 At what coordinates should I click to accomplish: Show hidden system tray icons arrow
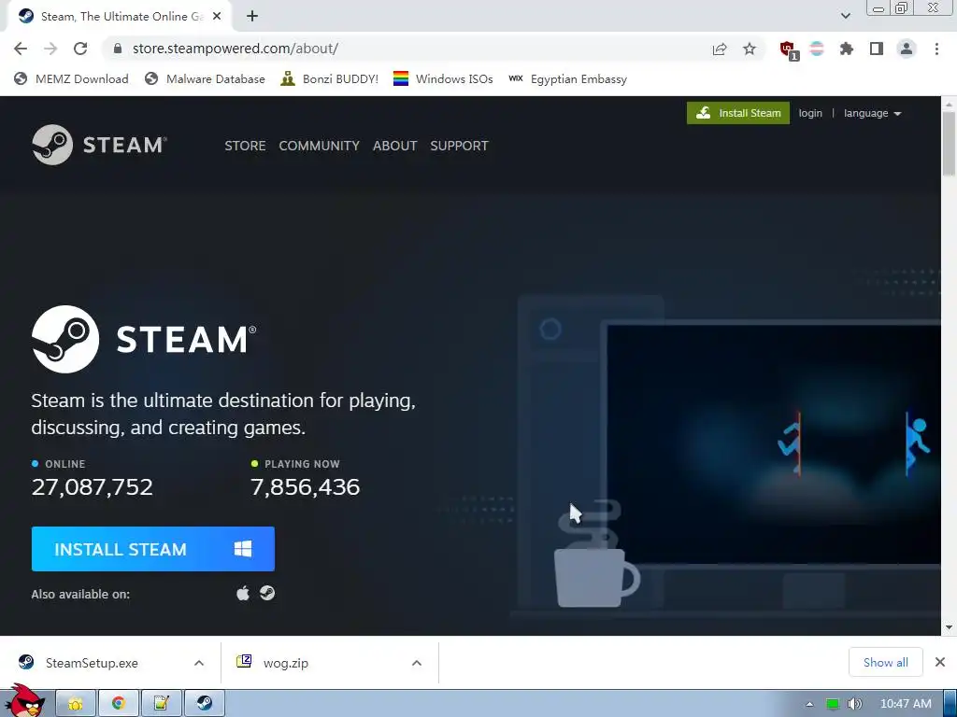click(809, 704)
